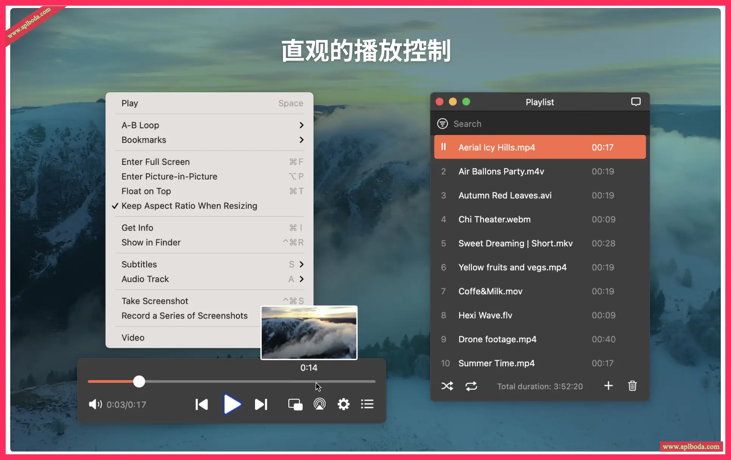
Task: Open player settings gear icon
Action: click(x=343, y=404)
